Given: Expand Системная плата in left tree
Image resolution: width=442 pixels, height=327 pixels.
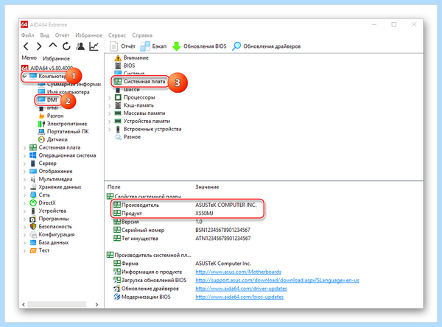Looking at the screenshot, I should click(25, 148).
